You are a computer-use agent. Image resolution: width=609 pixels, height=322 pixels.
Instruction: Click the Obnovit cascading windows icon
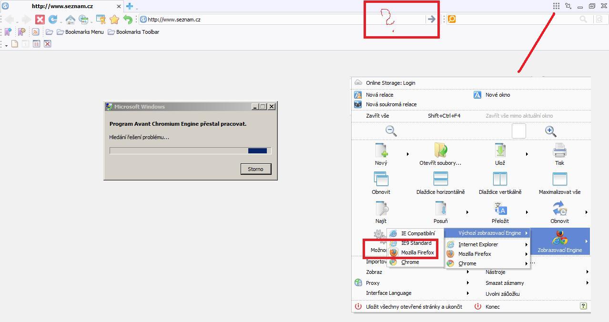tap(381, 179)
